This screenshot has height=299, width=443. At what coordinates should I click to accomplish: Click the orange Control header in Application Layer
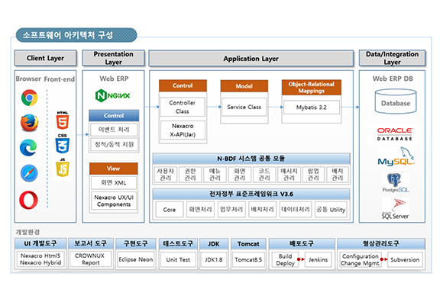pyautogui.click(x=183, y=85)
